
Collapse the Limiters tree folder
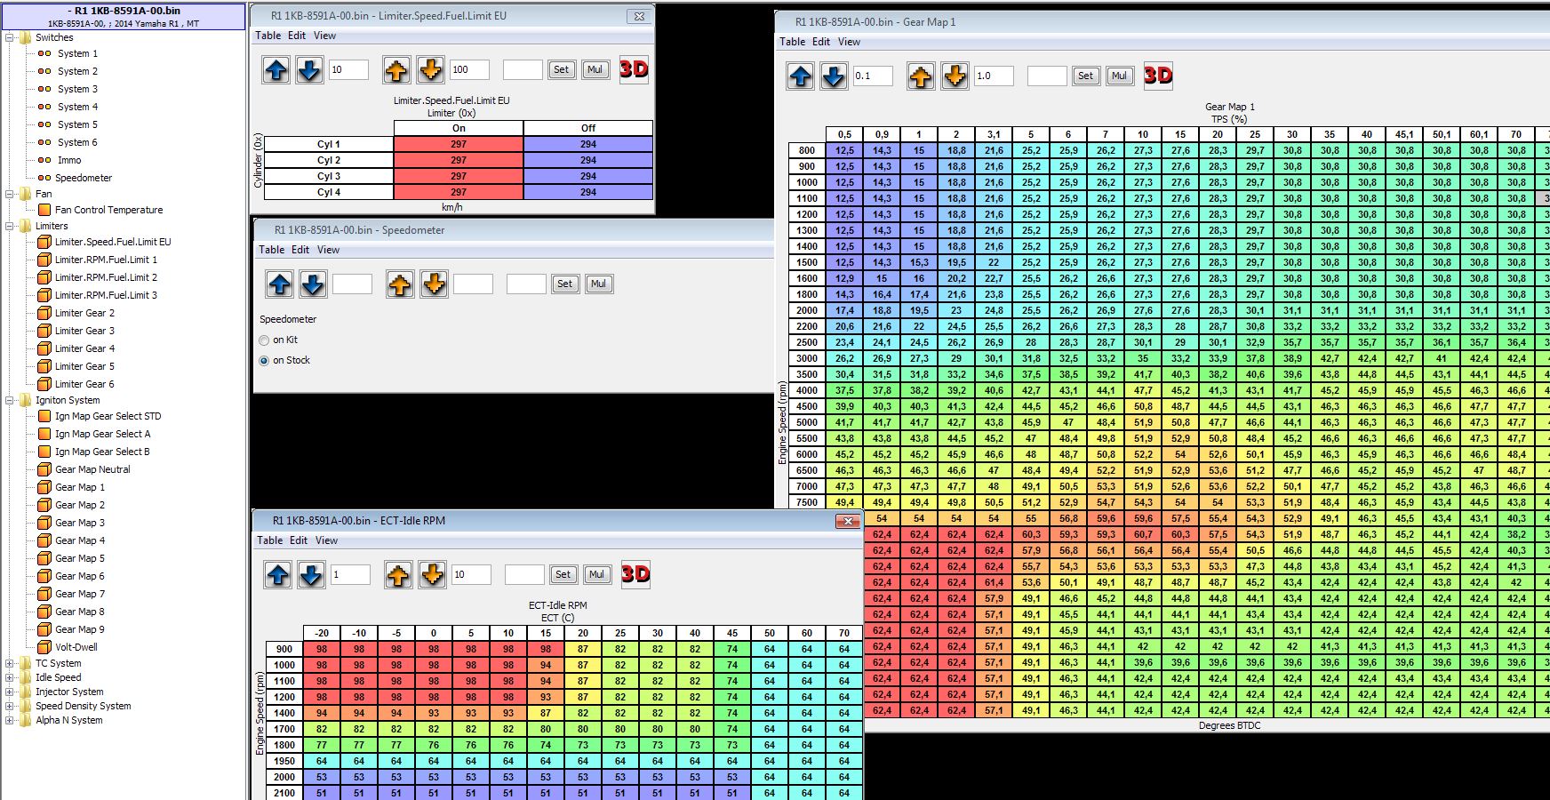10,227
